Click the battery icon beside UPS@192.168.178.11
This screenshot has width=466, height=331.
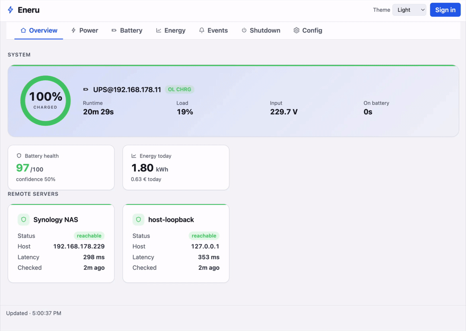click(x=86, y=90)
